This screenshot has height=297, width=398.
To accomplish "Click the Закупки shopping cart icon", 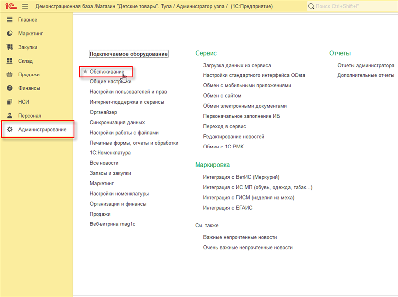I will (x=9, y=47).
